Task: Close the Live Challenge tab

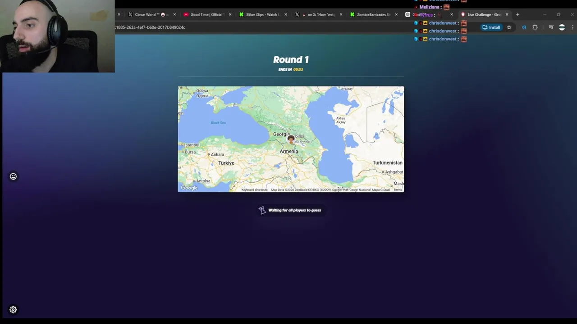Action: [507, 14]
